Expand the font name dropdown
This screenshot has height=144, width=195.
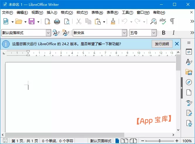coord(124,33)
